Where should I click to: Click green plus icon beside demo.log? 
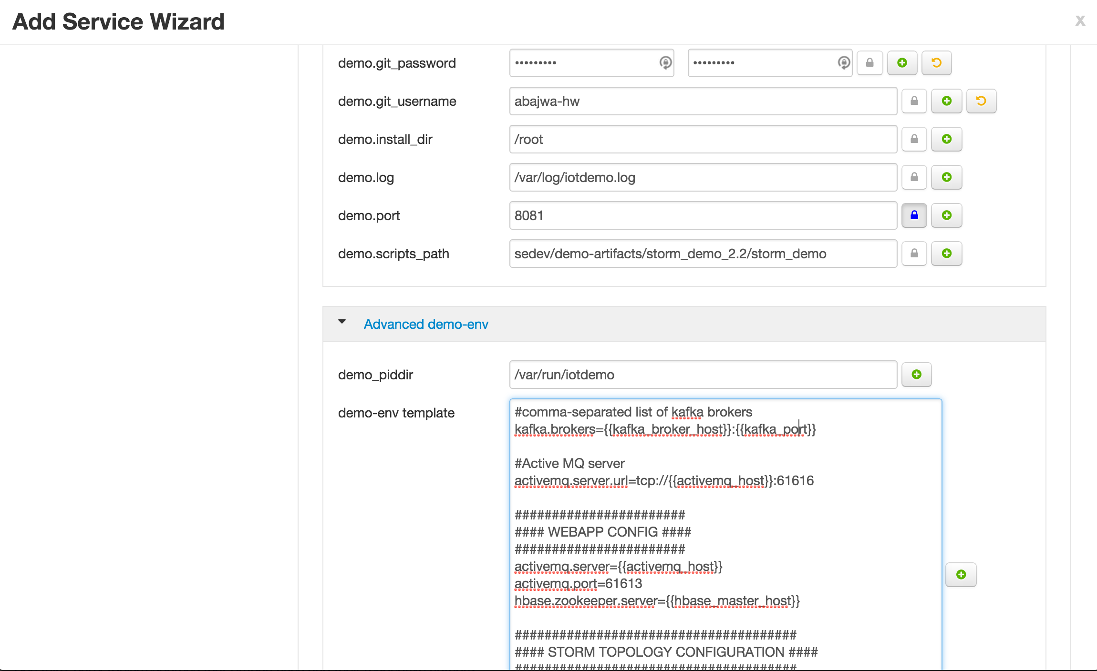click(x=947, y=177)
